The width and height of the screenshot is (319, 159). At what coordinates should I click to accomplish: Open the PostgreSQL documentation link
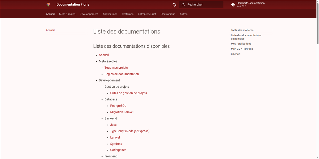(118, 105)
